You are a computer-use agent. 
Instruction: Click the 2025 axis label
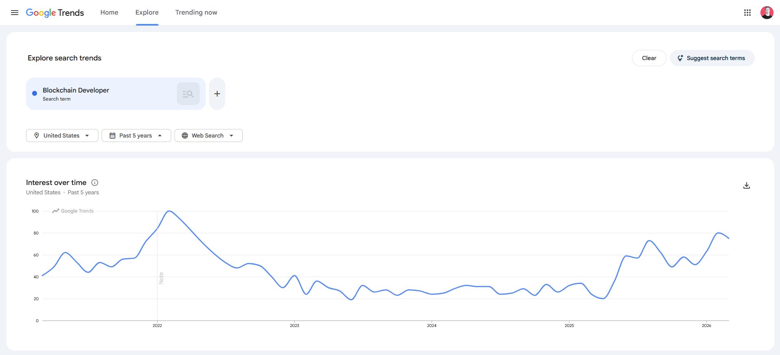[569, 325]
